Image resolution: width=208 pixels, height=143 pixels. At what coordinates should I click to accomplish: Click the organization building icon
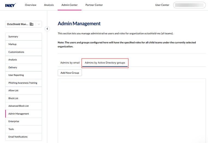point(31,24)
